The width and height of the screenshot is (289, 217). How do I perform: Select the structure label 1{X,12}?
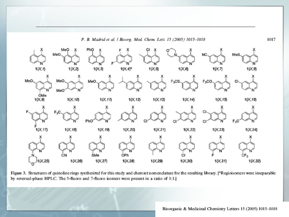pyautogui.click(x=135, y=100)
